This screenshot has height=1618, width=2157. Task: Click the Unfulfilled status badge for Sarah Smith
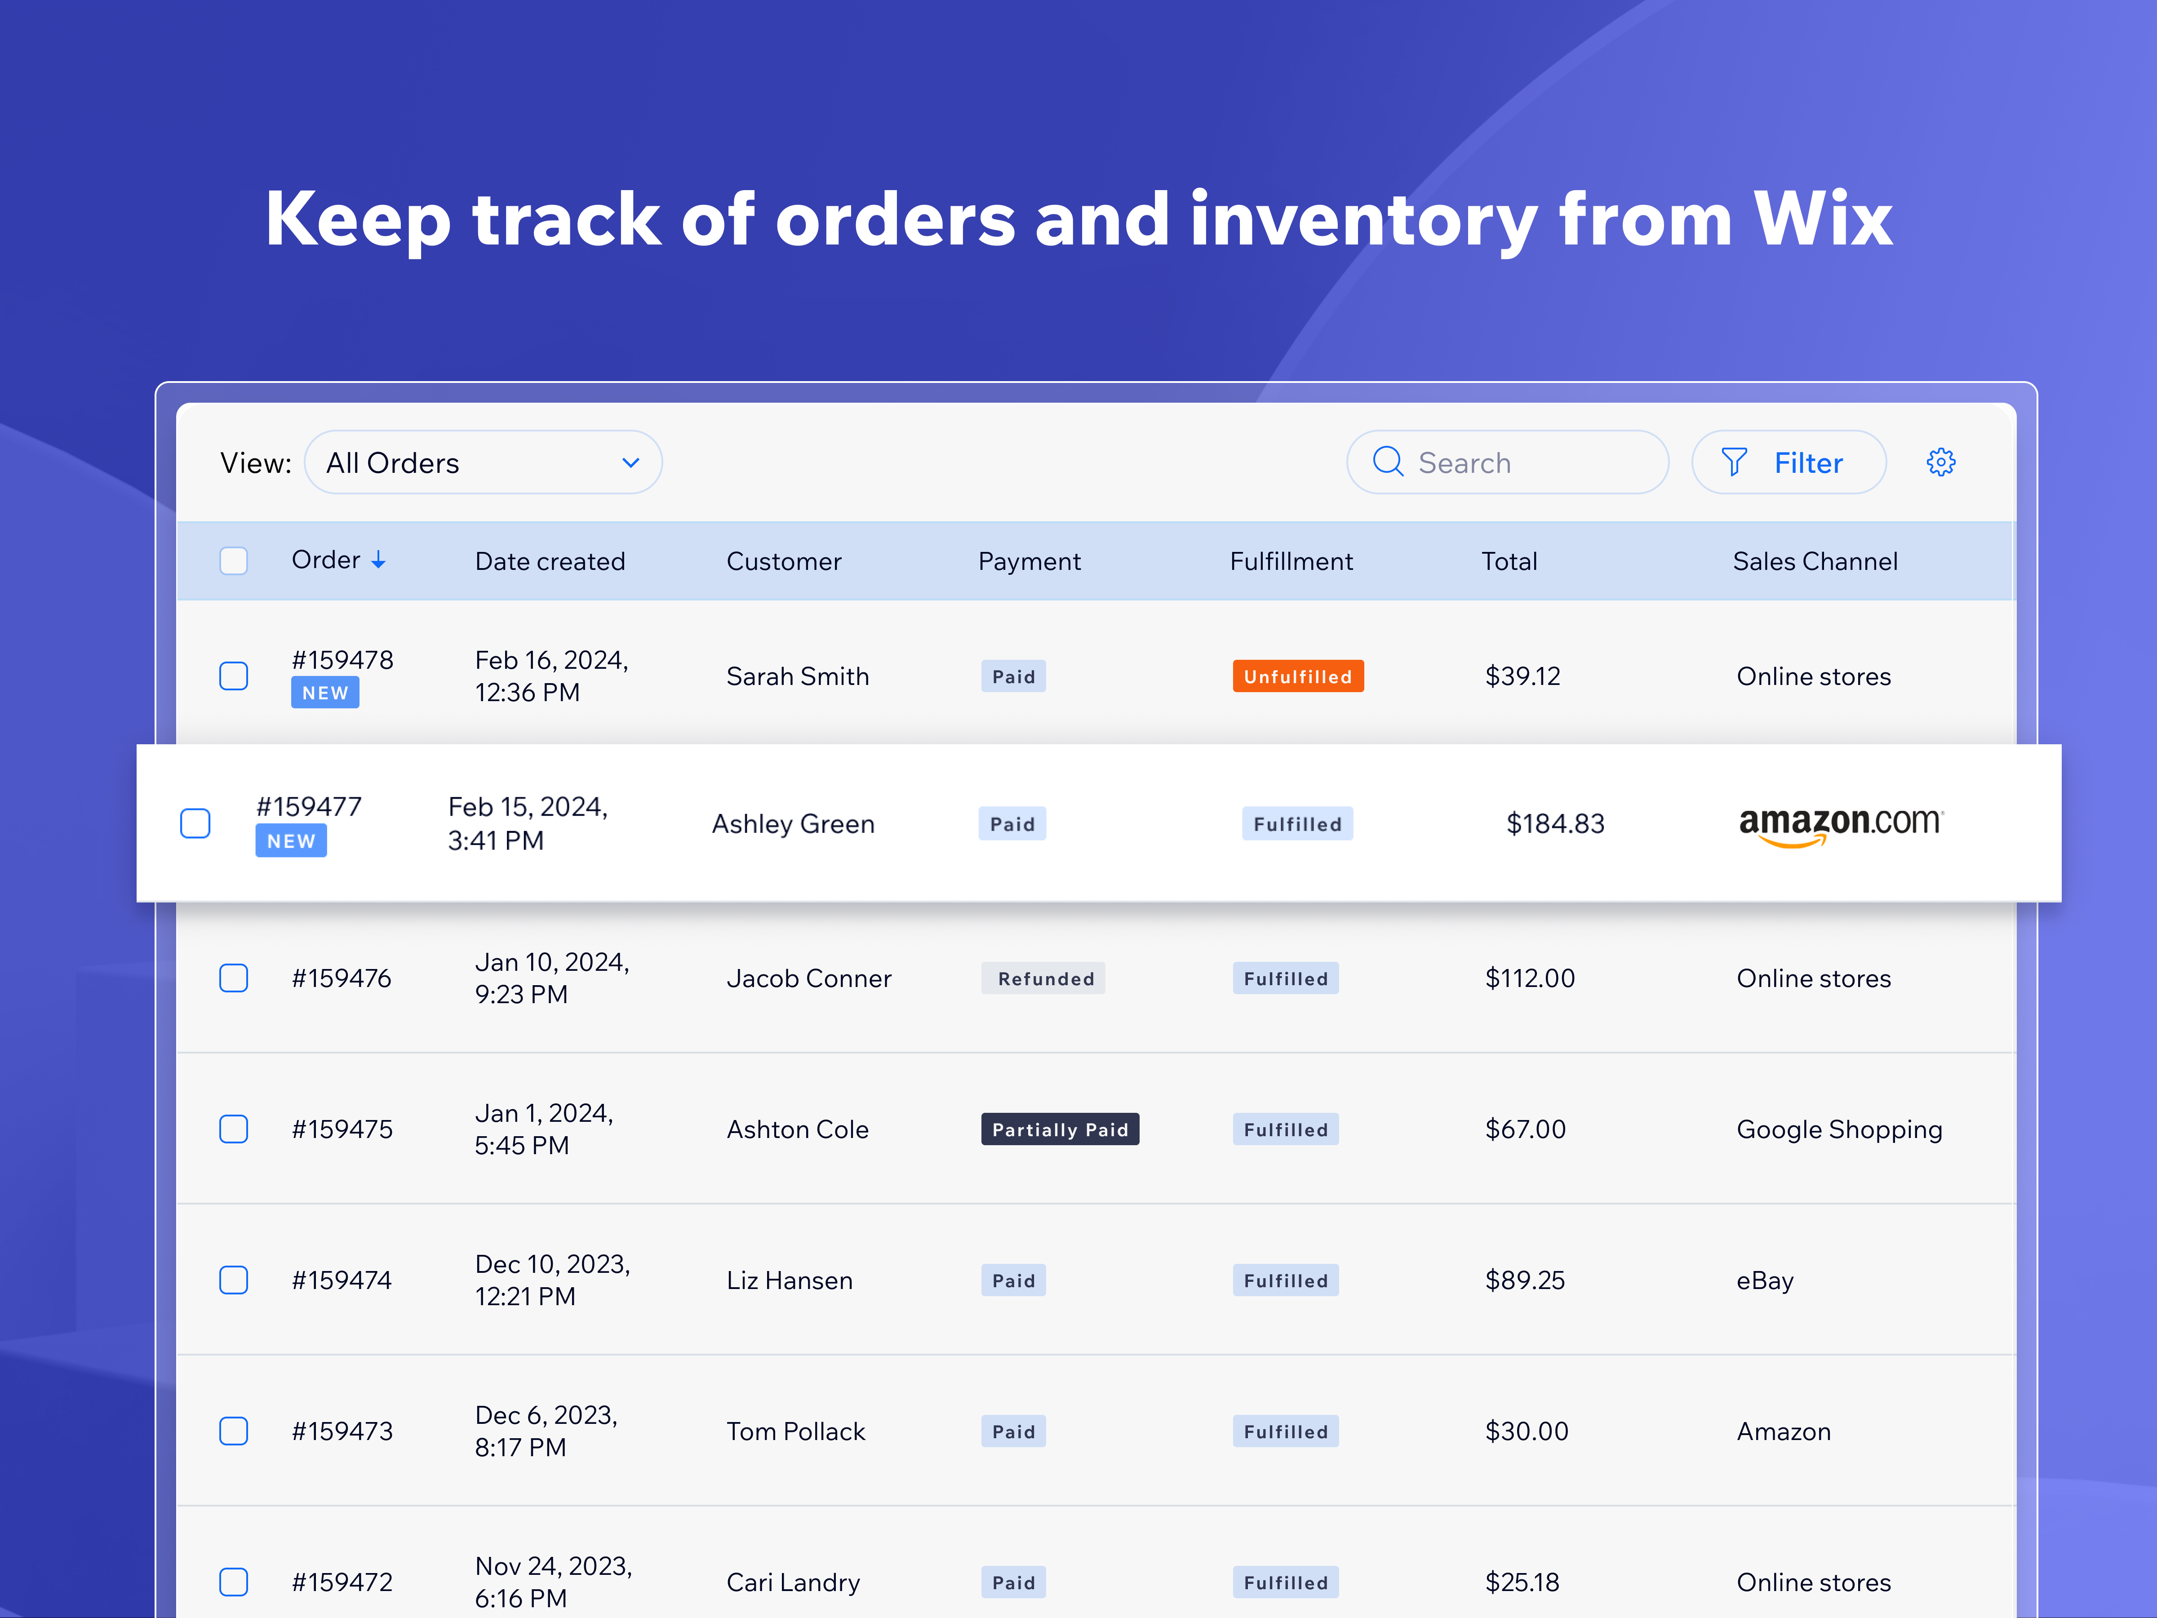[1298, 677]
